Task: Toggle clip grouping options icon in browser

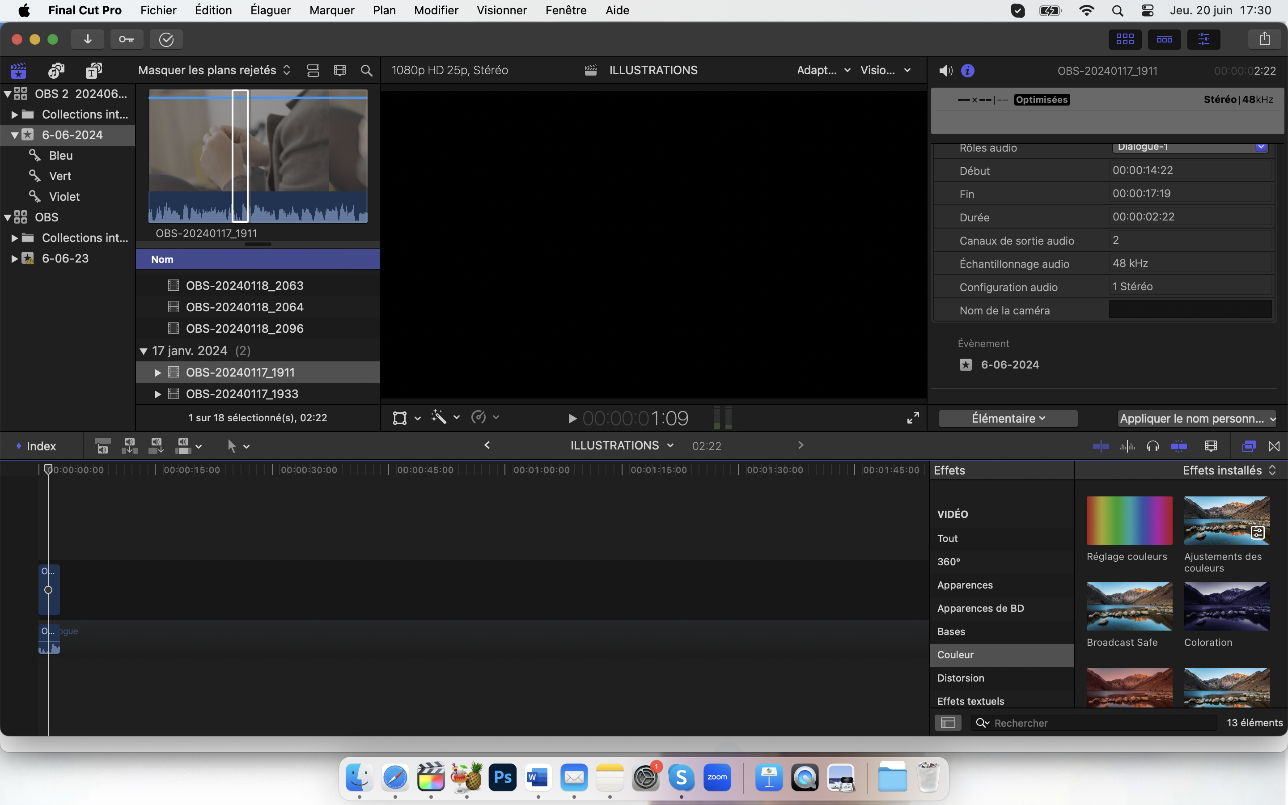Action: [313, 70]
